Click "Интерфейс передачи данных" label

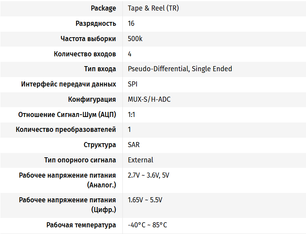pyautogui.click(x=69, y=84)
